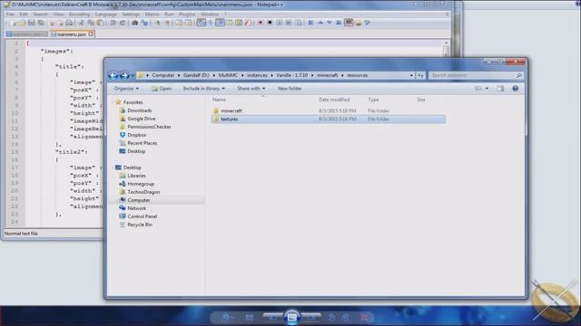The width and height of the screenshot is (581, 326).
Task: Toggle word wrap icon in Notepad++ toolbar
Action: pos(201,23)
